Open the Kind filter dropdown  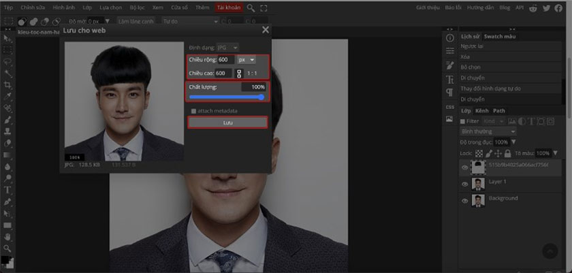point(494,121)
